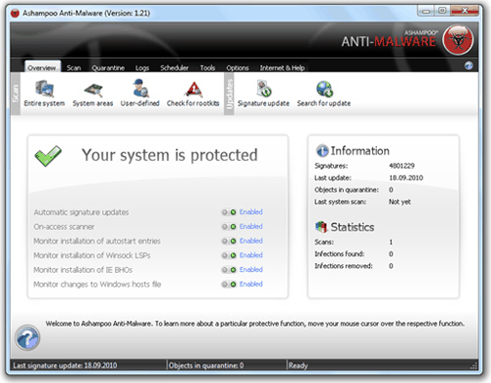This screenshot has height=383, width=491.
Task: Open the Scan tab
Action: tap(74, 68)
